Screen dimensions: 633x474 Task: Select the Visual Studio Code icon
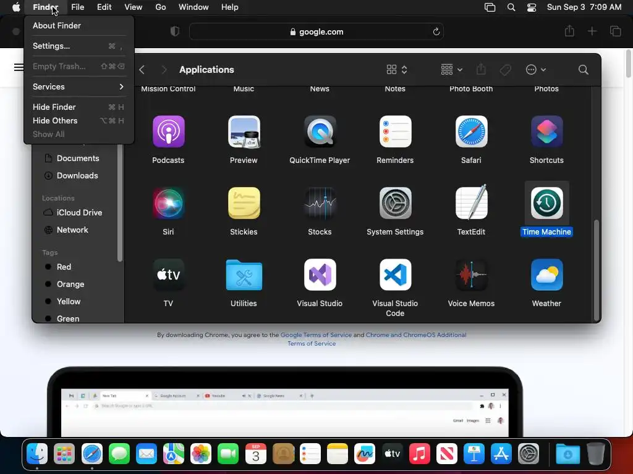pyautogui.click(x=395, y=275)
